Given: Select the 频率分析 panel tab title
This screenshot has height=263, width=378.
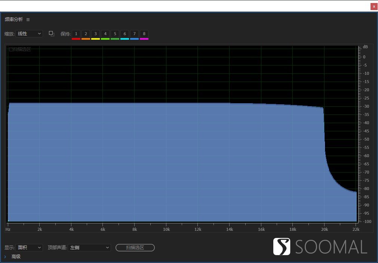Looking at the screenshot, I should (14, 19).
